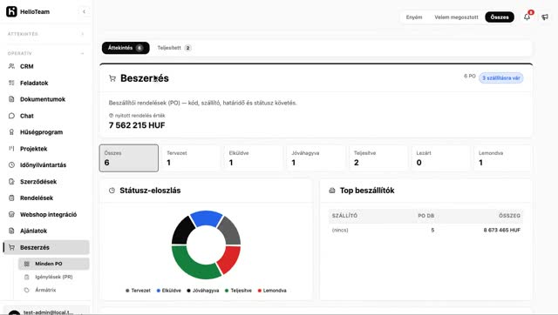Click the shopping cart icon beside Beszerzés heading
Viewport: 558px width, 315px height.
[112, 78]
